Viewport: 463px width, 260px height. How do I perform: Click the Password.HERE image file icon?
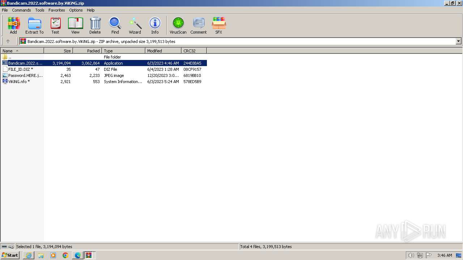[x=5, y=75]
